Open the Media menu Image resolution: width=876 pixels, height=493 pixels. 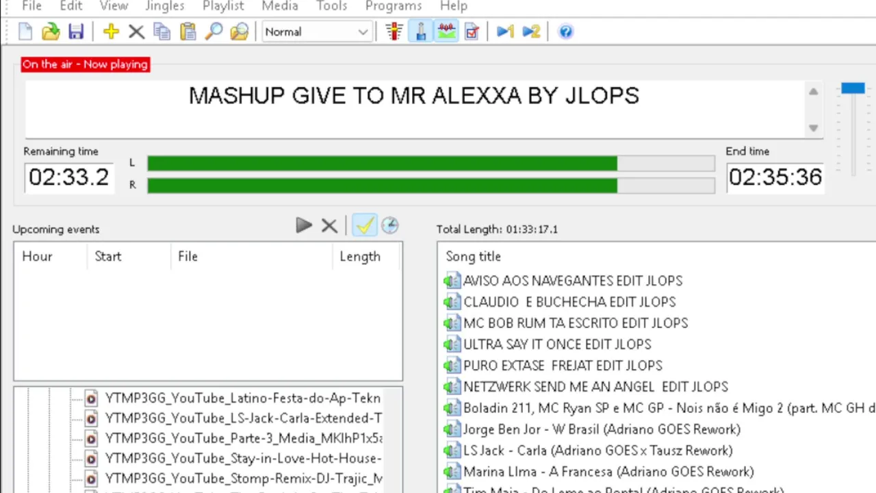point(280,6)
